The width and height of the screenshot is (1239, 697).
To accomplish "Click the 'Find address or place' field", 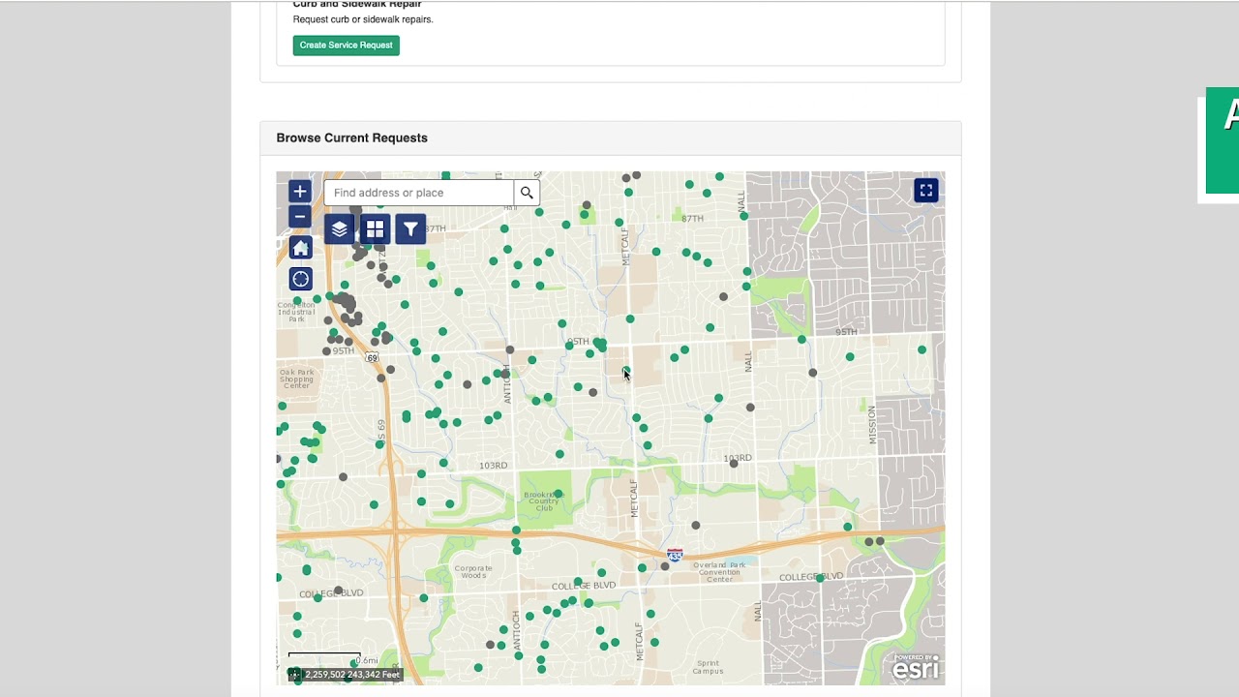I will pos(418,193).
